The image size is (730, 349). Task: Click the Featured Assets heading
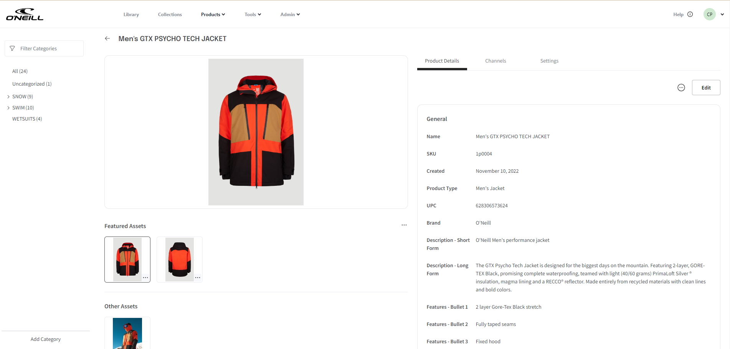(x=125, y=226)
